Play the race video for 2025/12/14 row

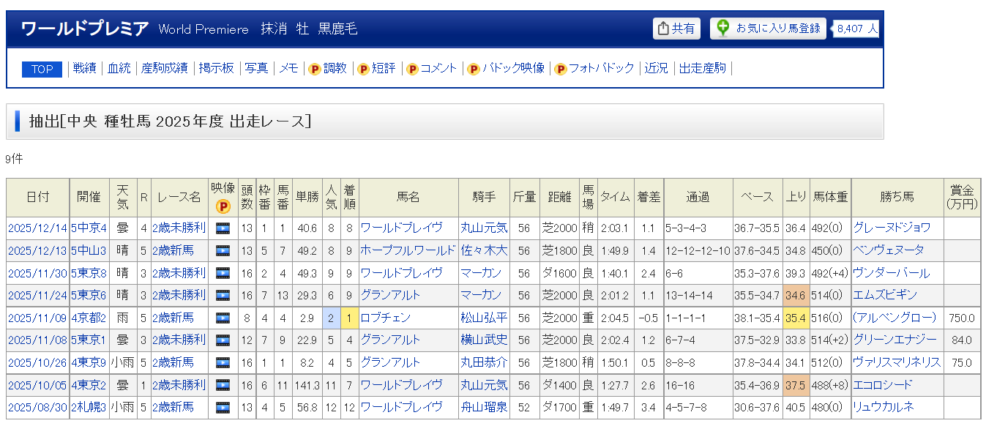[x=223, y=228]
